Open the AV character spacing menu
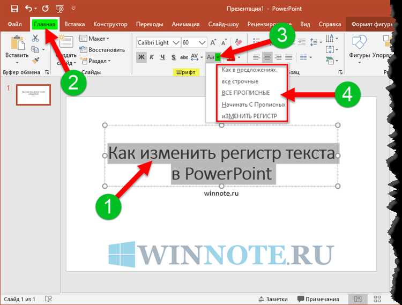 [197, 57]
